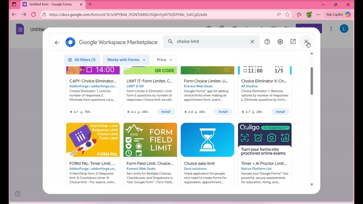View site information lock icon
The width and height of the screenshot is (363, 204).
pos(44,14)
